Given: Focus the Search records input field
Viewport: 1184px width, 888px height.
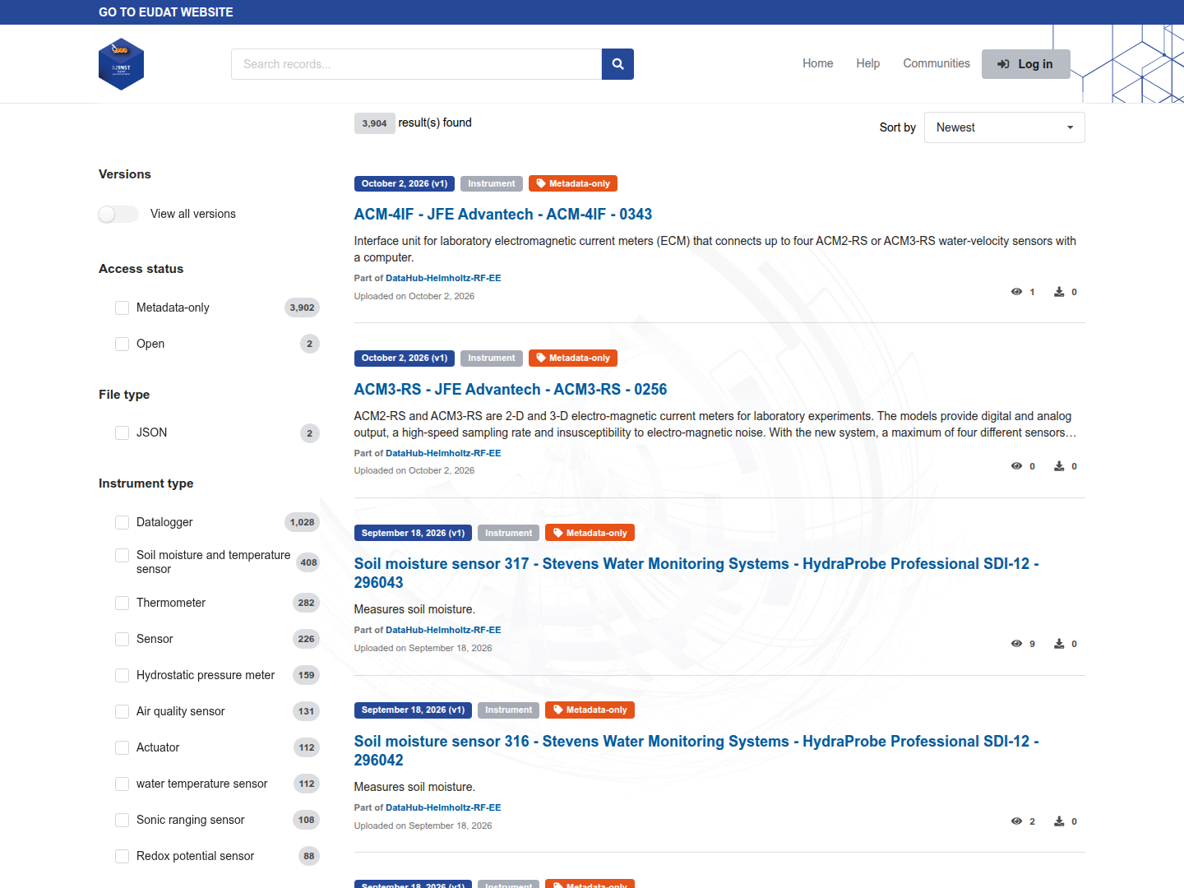Looking at the screenshot, I should coord(416,64).
